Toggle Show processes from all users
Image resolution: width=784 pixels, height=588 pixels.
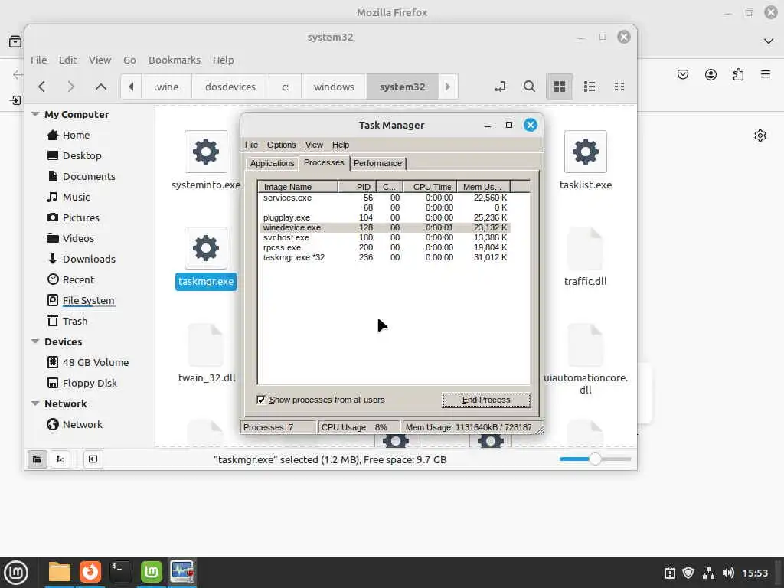[261, 400]
